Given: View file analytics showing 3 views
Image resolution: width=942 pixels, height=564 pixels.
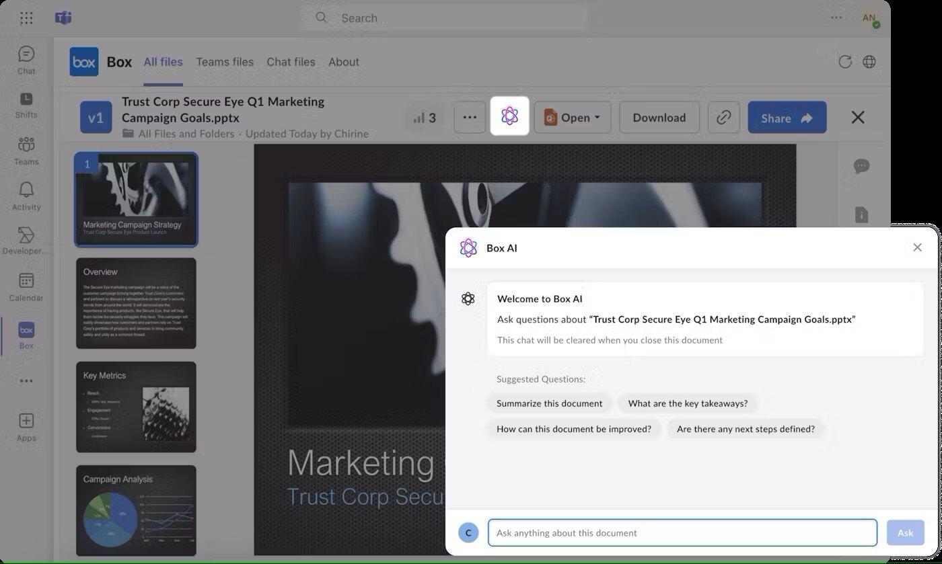Looking at the screenshot, I should click(x=424, y=117).
